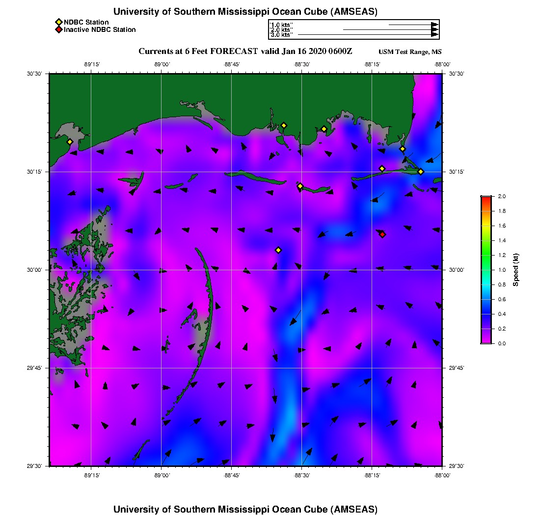This screenshot has width=540, height=515.
Task: Click the bottom Ocean Cube (AMSEAS) footer title
Action: (x=245, y=509)
